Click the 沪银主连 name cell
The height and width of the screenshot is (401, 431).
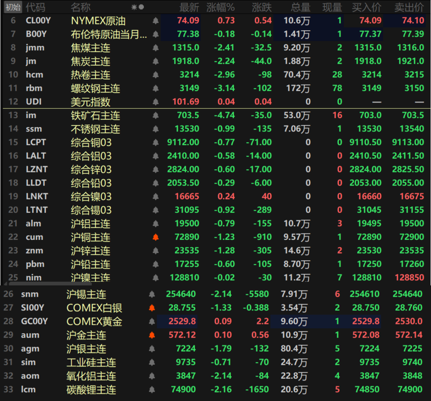86,349
